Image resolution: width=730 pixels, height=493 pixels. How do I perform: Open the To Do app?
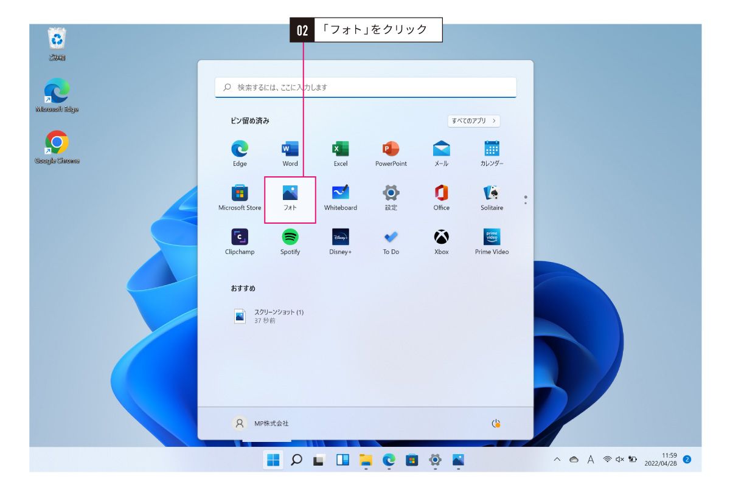(x=391, y=242)
